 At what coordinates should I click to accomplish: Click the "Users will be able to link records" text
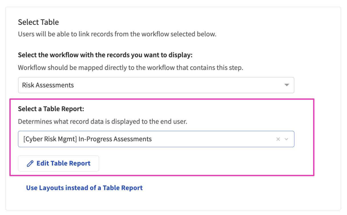coord(117,34)
